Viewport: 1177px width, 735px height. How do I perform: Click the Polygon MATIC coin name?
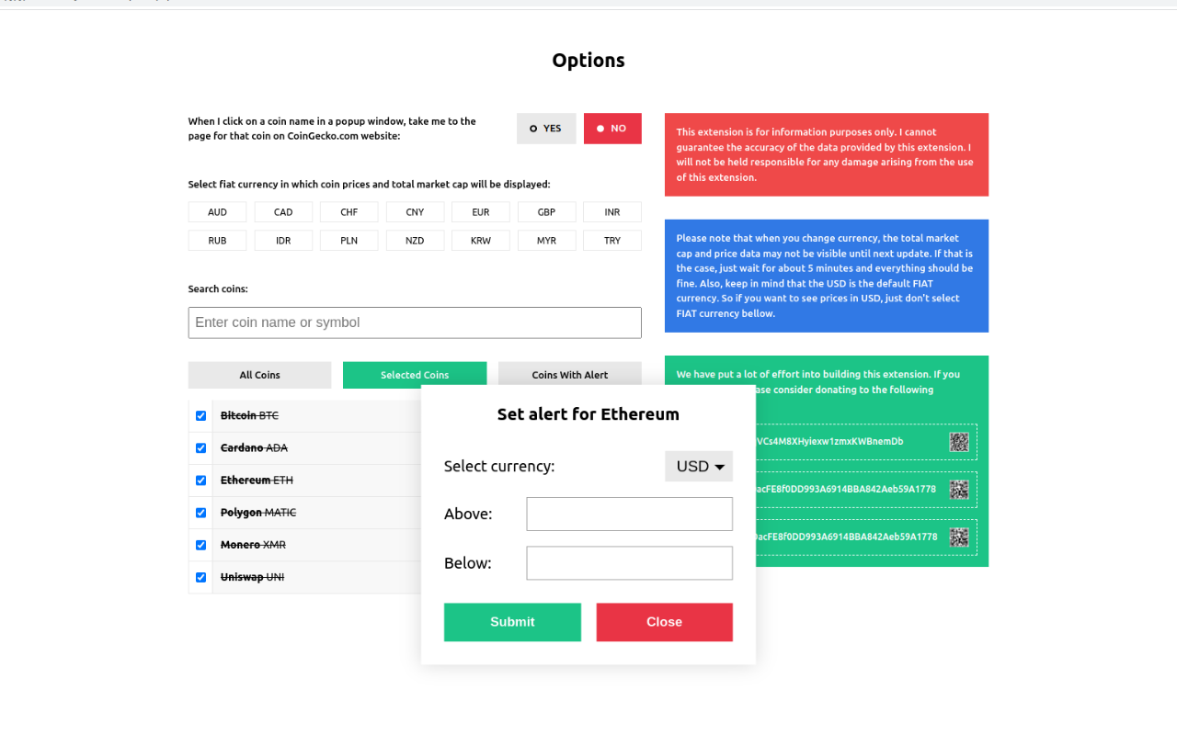[x=258, y=513]
